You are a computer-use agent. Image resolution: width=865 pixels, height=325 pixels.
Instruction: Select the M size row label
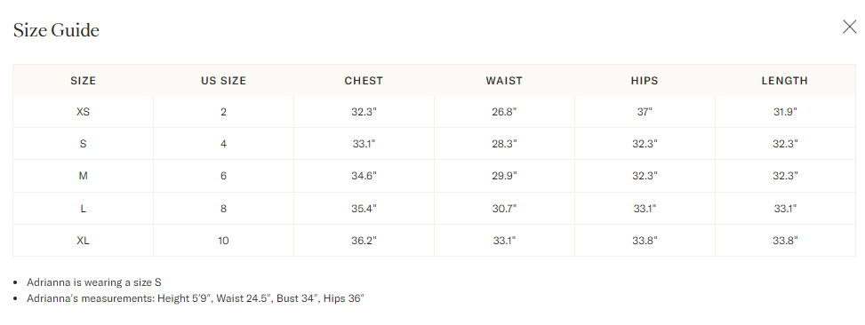click(84, 176)
